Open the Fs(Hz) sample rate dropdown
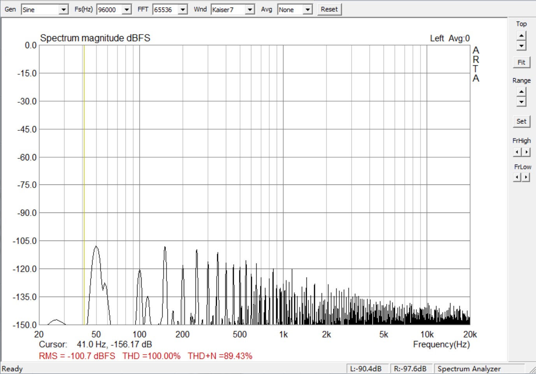This screenshot has width=536, height=374. point(127,10)
